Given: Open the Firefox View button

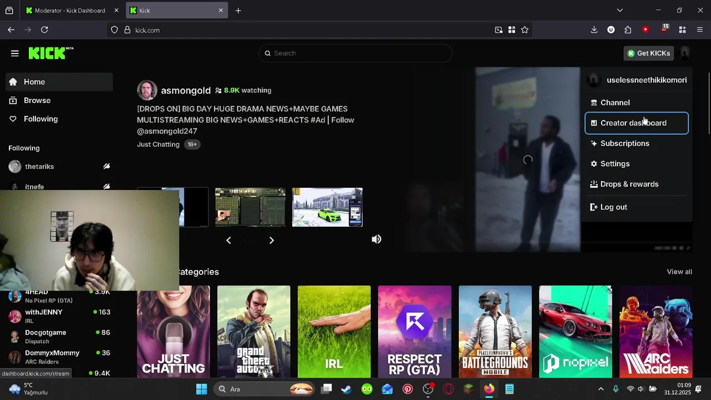Looking at the screenshot, I should tap(9, 11).
